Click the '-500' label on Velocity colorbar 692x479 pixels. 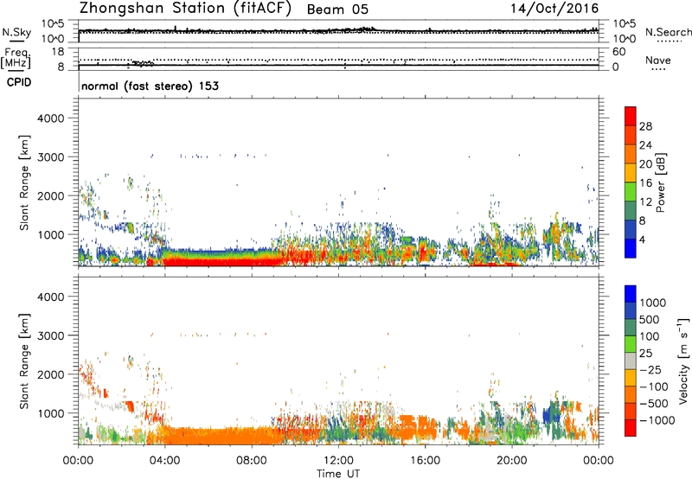point(653,404)
